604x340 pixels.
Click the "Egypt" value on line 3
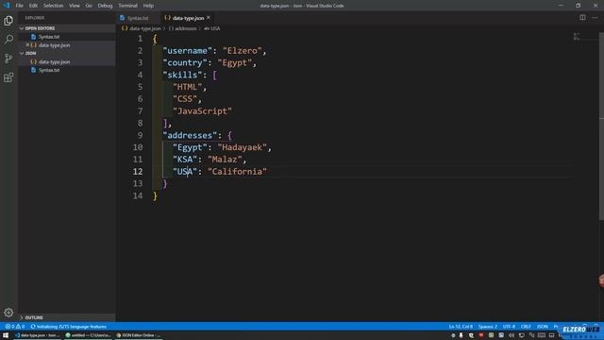coord(235,62)
